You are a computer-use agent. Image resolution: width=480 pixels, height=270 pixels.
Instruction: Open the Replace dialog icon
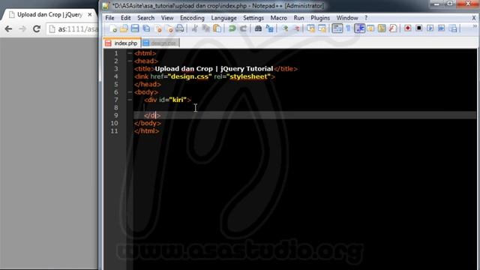pos(269,28)
